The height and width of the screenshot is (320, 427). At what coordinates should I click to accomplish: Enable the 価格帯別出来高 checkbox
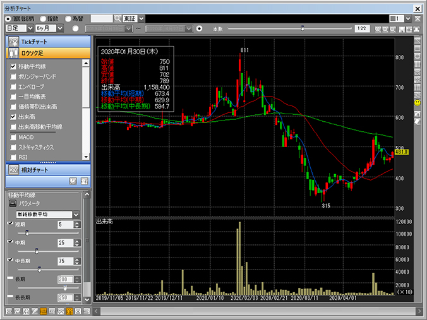pos(13,107)
